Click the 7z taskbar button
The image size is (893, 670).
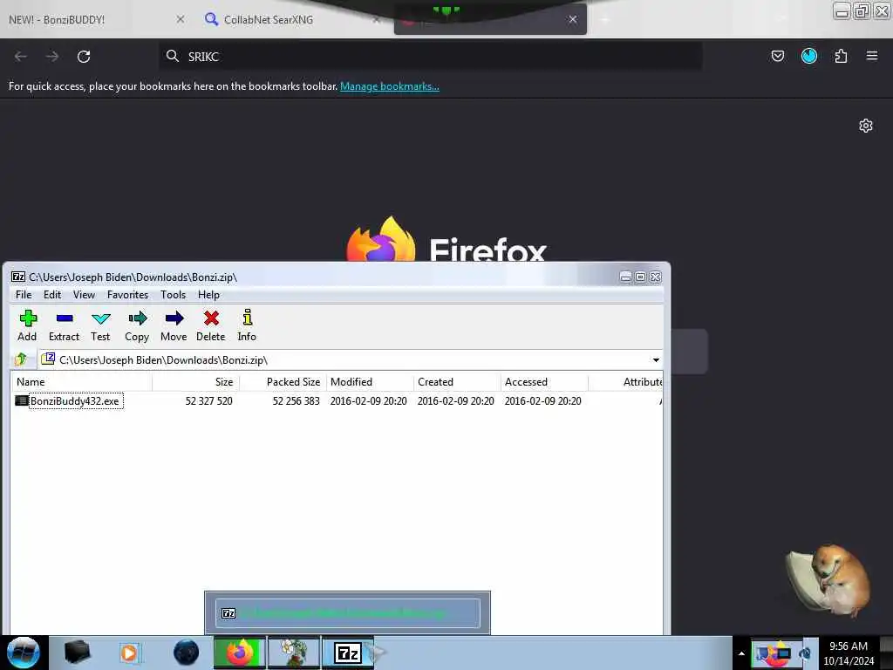click(x=348, y=653)
